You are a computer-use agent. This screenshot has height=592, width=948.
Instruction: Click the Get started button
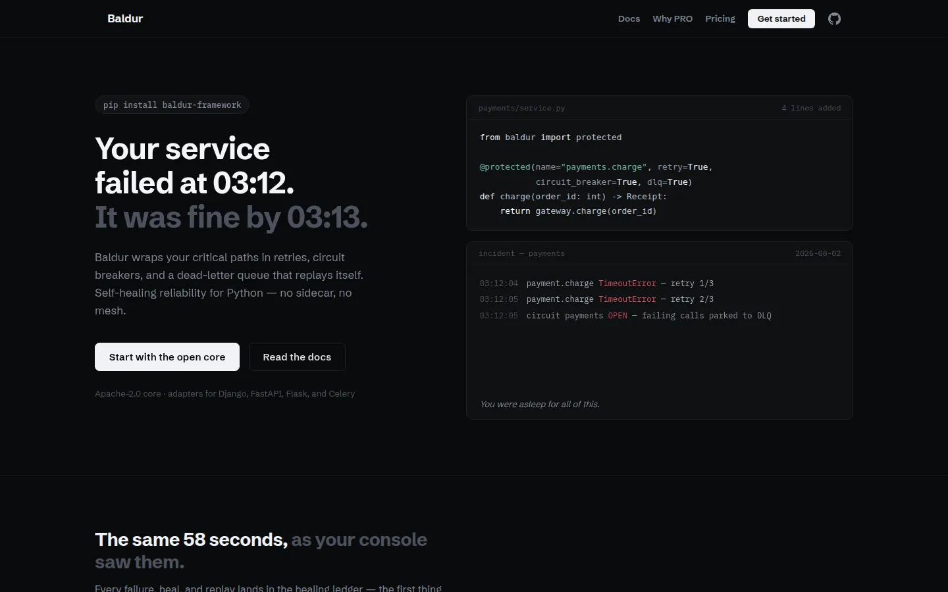tap(781, 18)
